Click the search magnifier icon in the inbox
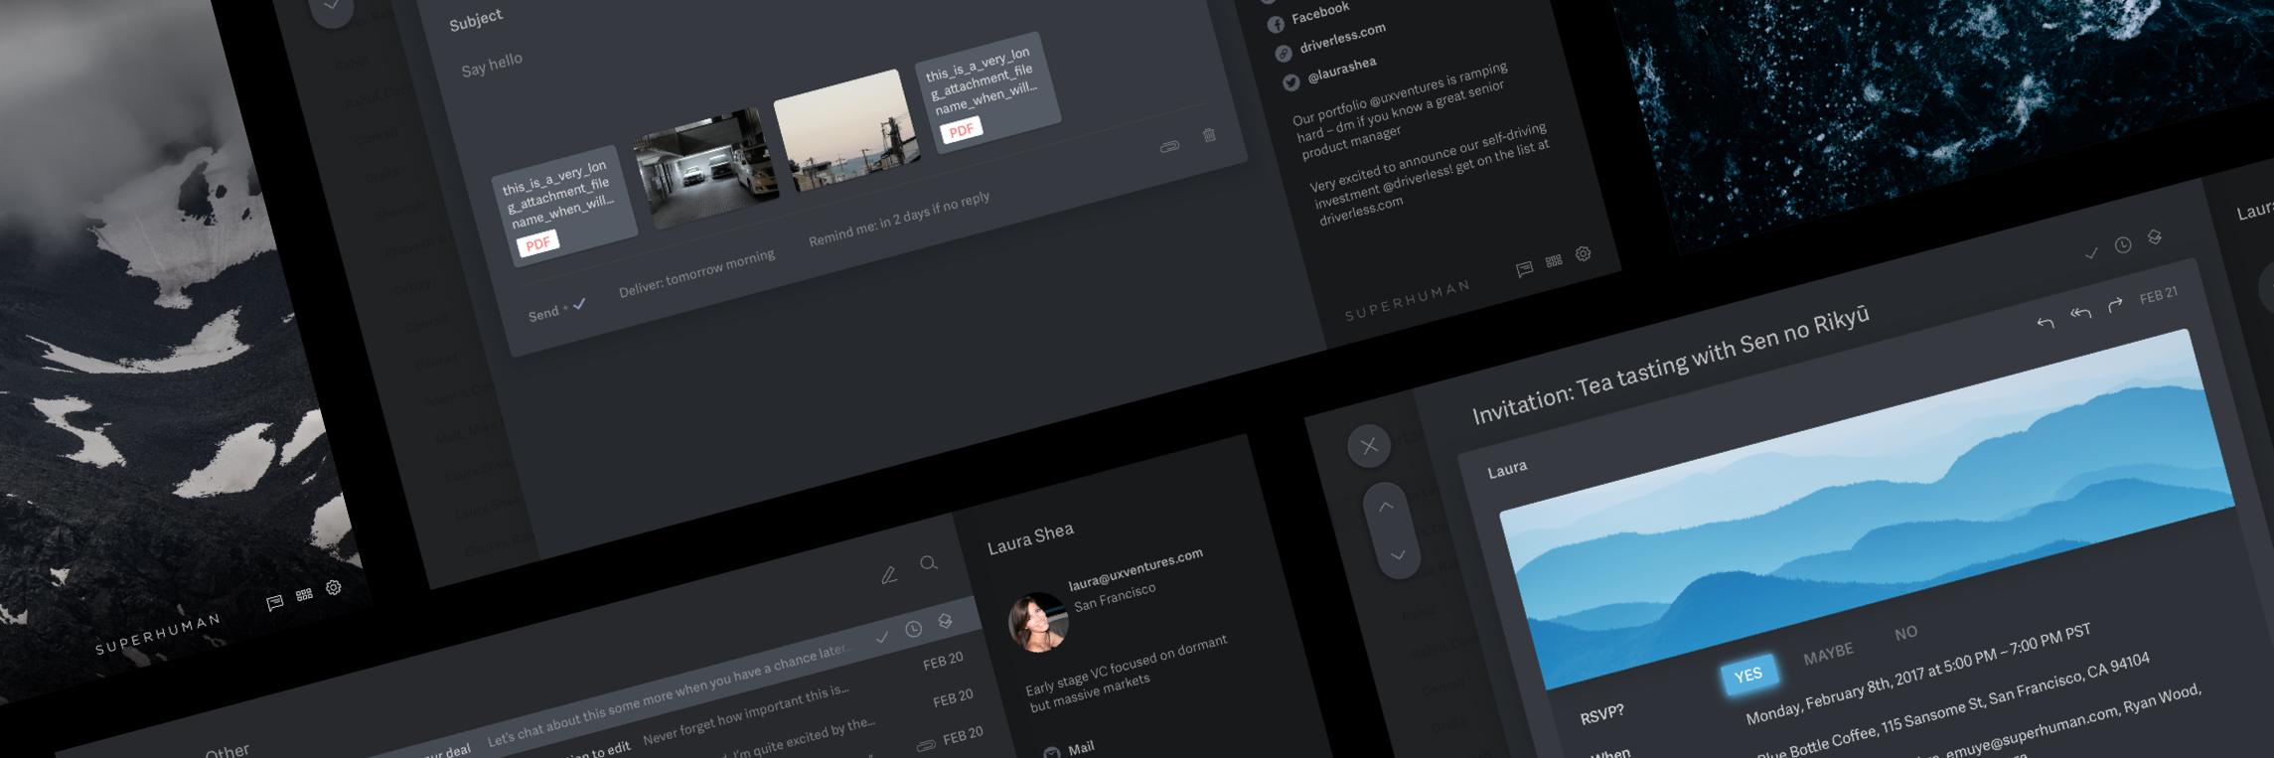 click(x=929, y=563)
